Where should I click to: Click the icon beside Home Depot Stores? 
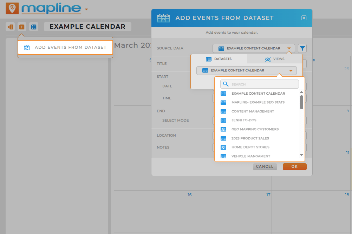(x=223, y=147)
